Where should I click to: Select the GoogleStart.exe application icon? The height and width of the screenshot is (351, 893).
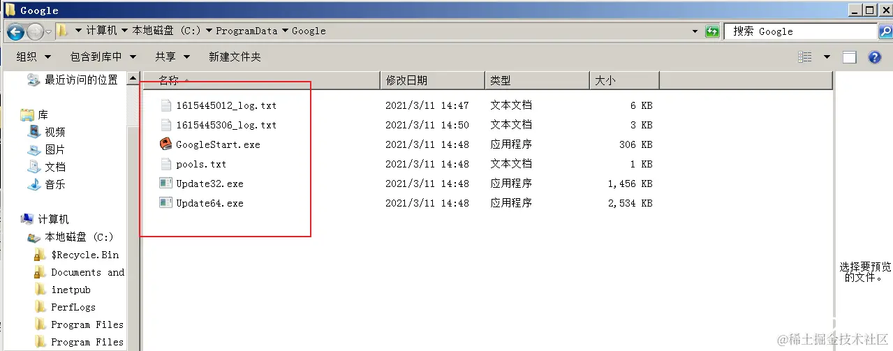(165, 144)
